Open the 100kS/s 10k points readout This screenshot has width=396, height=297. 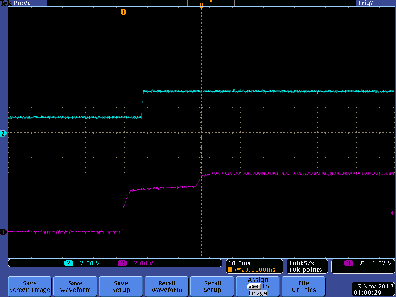tap(307, 266)
